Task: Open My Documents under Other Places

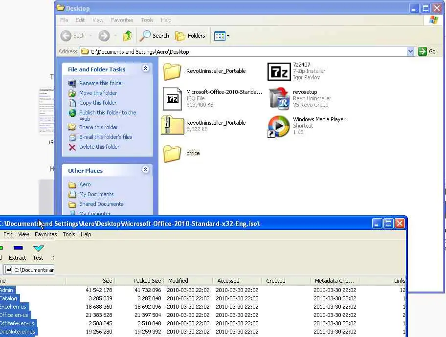Action: pyautogui.click(x=96, y=194)
